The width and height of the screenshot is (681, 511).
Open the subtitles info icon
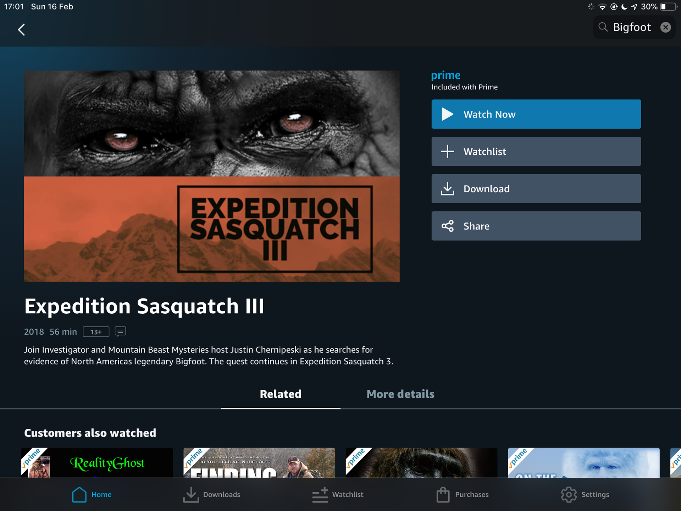coord(120,331)
